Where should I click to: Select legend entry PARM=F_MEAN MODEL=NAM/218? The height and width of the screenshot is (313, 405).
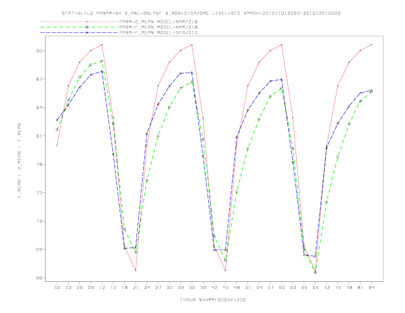point(159,27)
